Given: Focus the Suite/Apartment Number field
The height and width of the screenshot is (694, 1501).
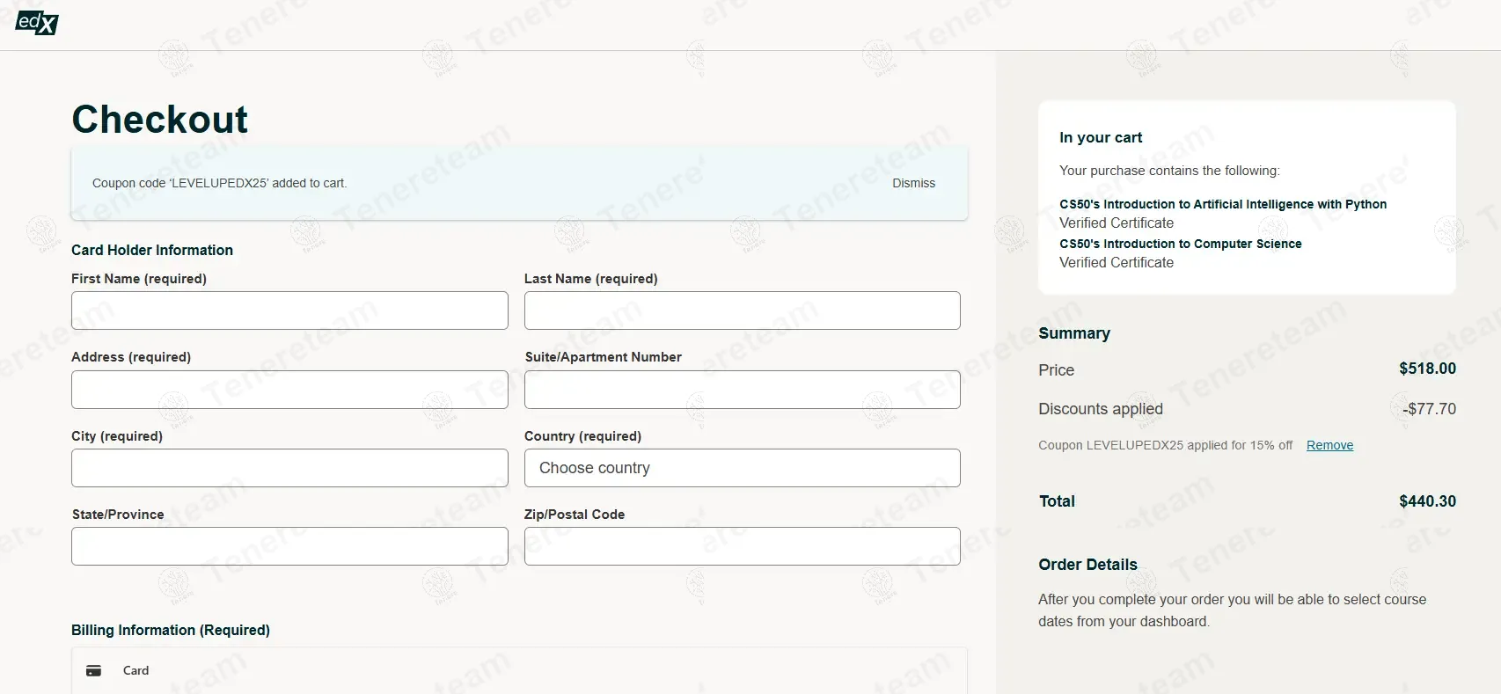Looking at the screenshot, I should pyautogui.click(x=742, y=390).
